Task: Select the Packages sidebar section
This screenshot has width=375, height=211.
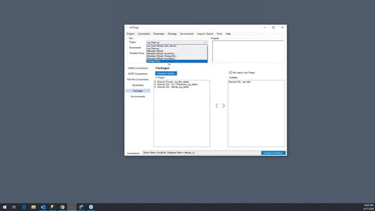Action: tap(138, 91)
